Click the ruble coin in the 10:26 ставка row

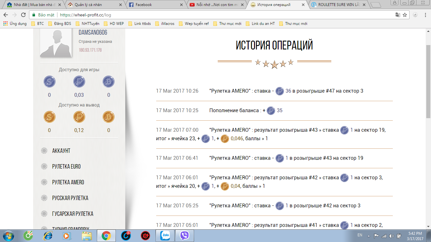(280, 91)
